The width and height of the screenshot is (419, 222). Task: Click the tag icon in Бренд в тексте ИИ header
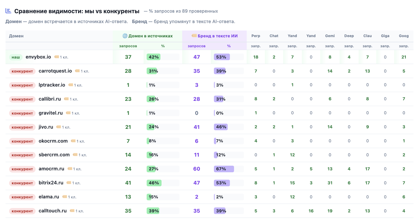(x=194, y=36)
